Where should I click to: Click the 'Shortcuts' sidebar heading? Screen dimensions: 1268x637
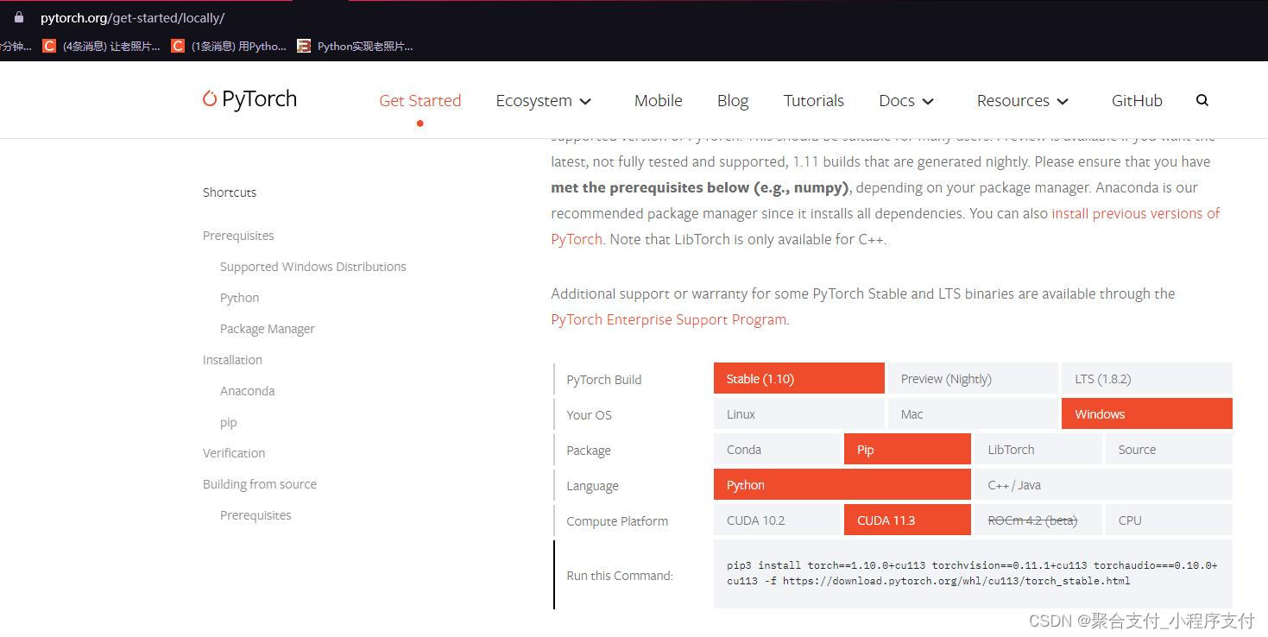(230, 192)
